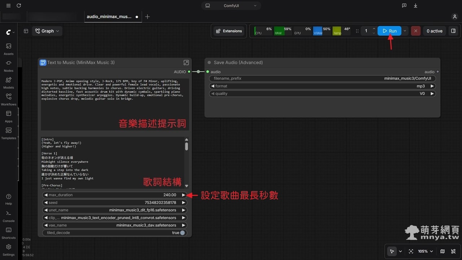Increase max_duration with right arrow
This screenshot has height=260, width=462.
coord(183,195)
